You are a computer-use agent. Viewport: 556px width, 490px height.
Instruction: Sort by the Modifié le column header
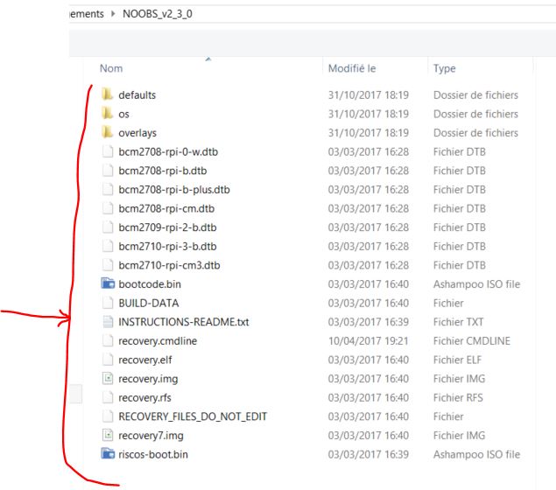(x=351, y=68)
